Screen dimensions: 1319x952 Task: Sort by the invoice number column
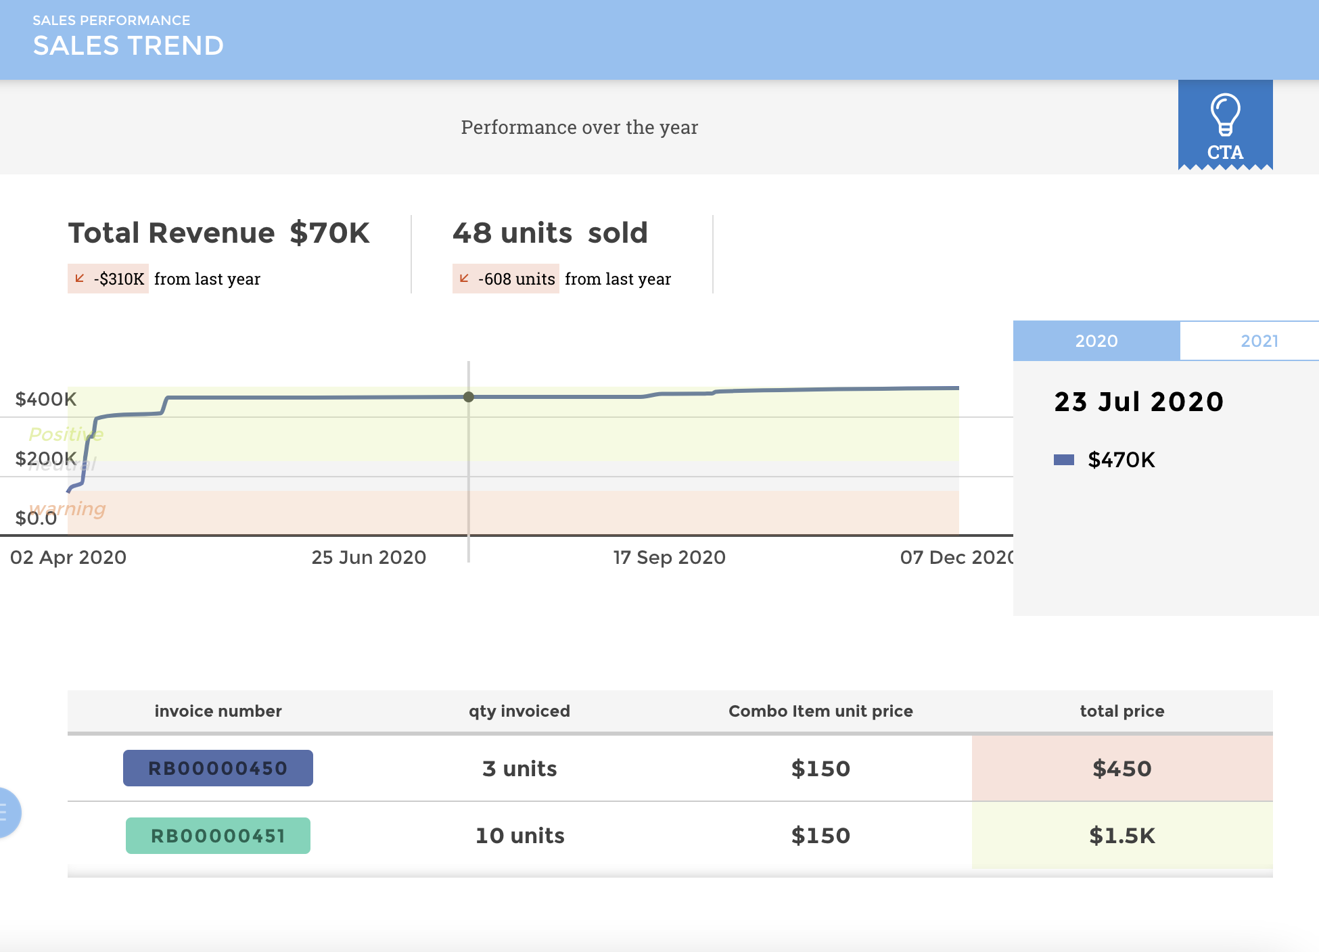tap(218, 711)
